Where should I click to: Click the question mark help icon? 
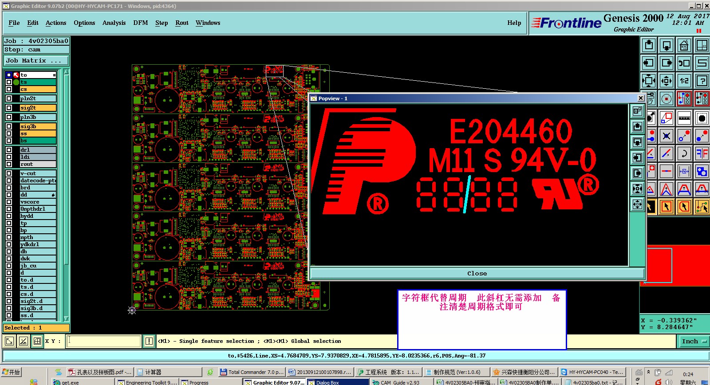(702, 81)
